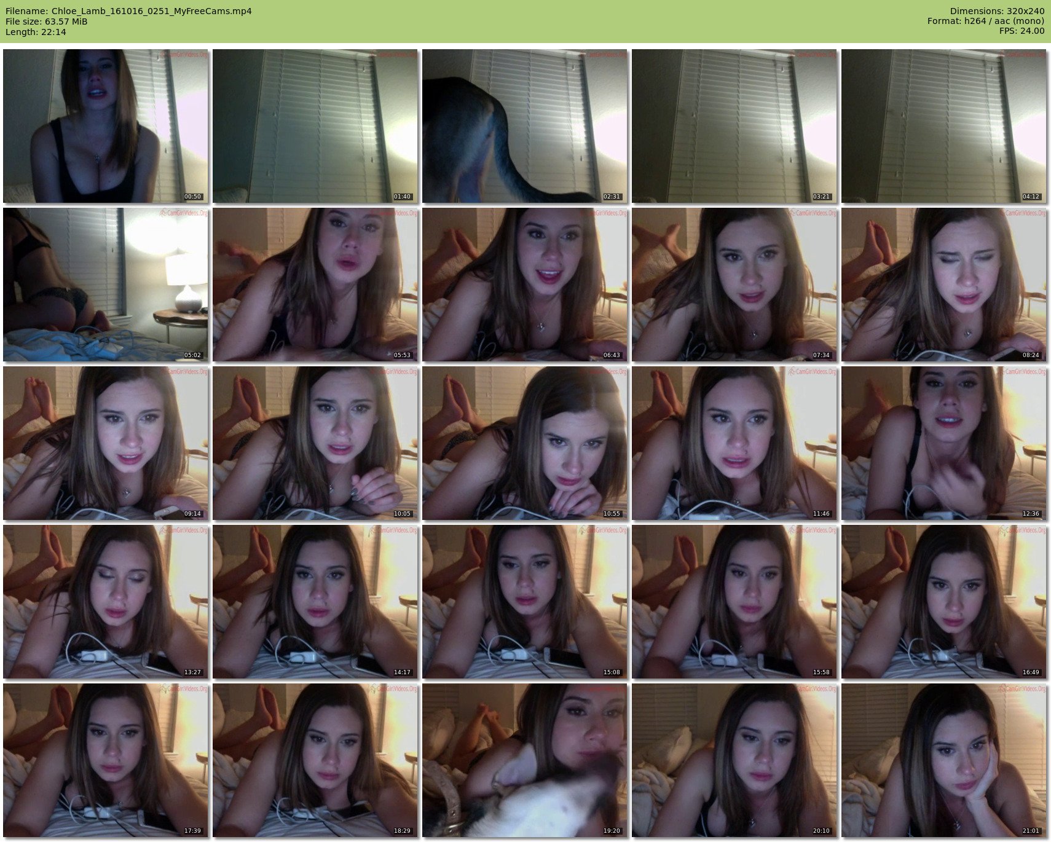Viewport: 1051px width, 842px height.
Task: Open the 02:31 thumbnail with the dog's tail
Action: point(525,126)
